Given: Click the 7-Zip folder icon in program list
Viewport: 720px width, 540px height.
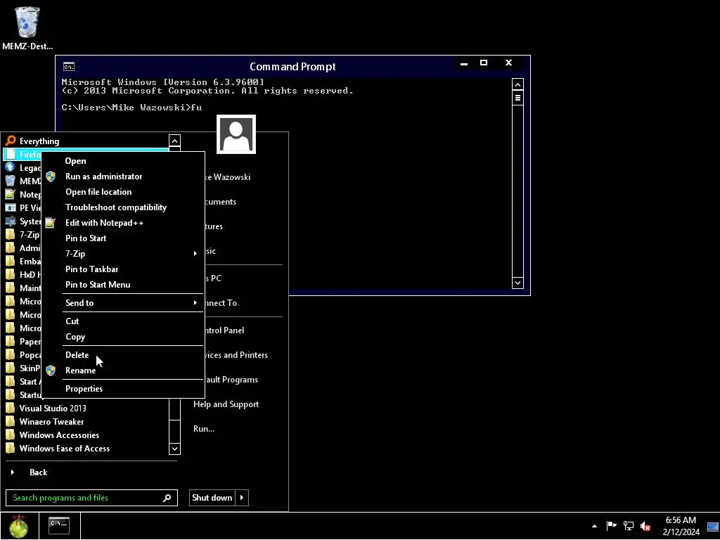Looking at the screenshot, I should click(x=10, y=235).
